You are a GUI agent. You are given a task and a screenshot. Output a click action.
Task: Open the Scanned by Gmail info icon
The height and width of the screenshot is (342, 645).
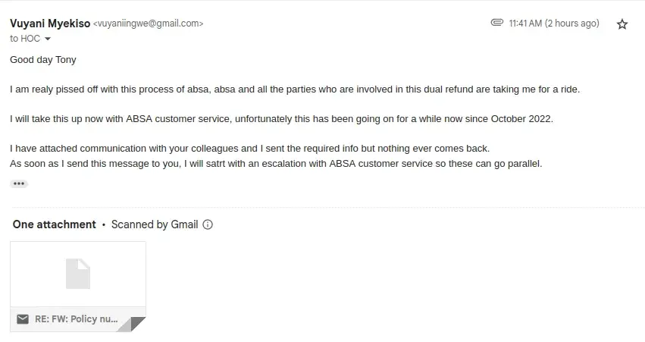click(208, 224)
